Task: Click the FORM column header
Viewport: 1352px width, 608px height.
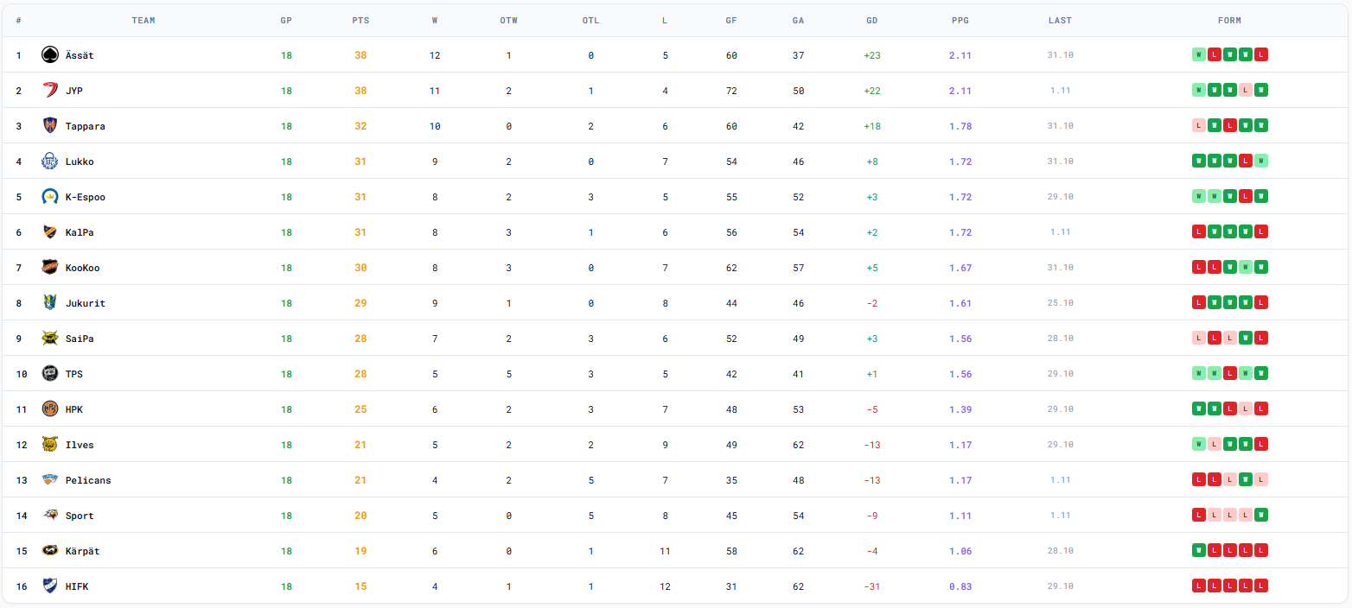Action: pos(1229,20)
